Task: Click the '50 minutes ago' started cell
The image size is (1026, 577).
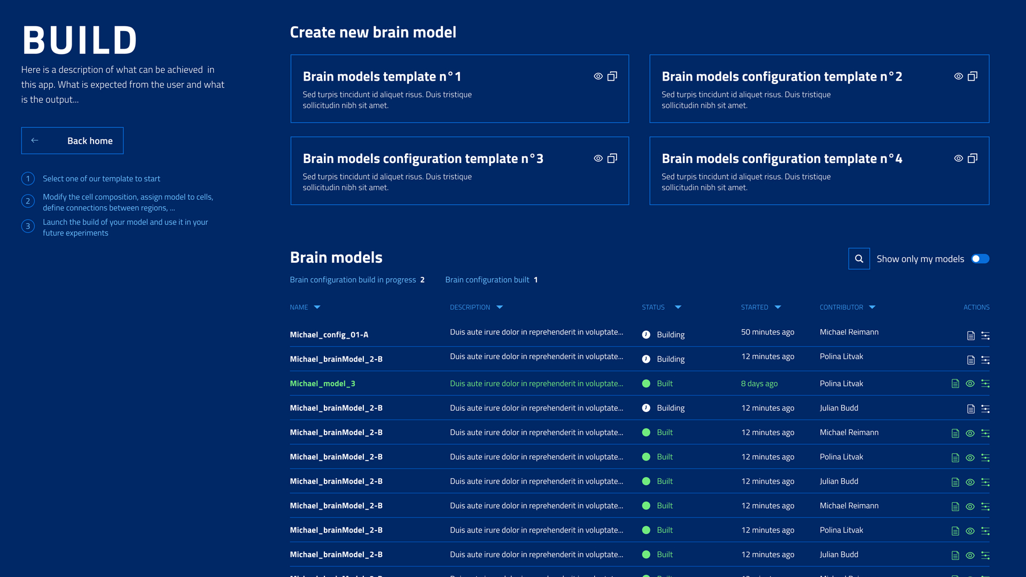Action: click(x=767, y=332)
